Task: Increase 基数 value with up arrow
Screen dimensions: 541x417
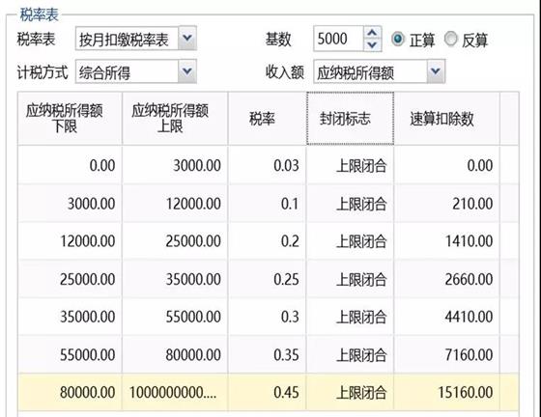Action: click(372, 33)
